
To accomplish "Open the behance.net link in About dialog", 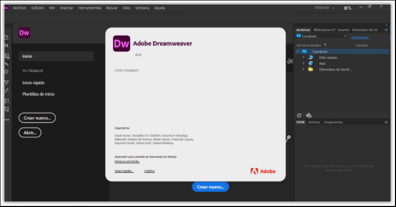I will (x=127, y=162).
